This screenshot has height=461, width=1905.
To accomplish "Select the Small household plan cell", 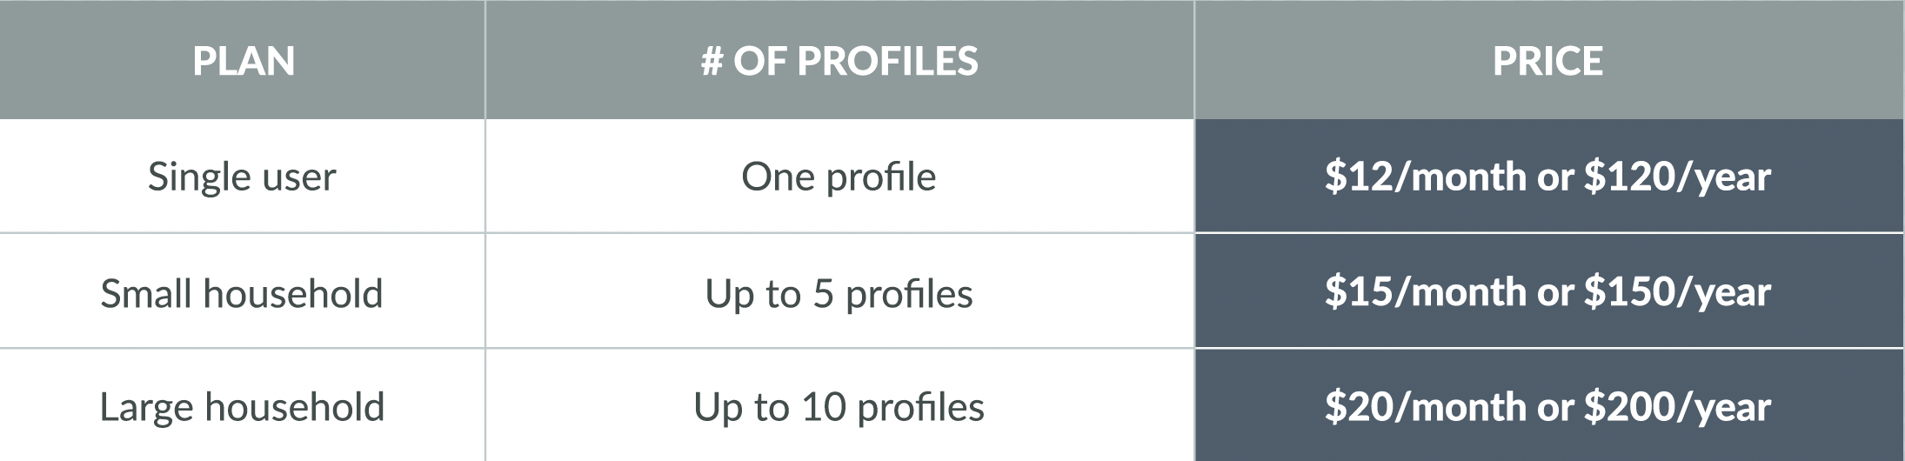I will click(x=242, y=291).
